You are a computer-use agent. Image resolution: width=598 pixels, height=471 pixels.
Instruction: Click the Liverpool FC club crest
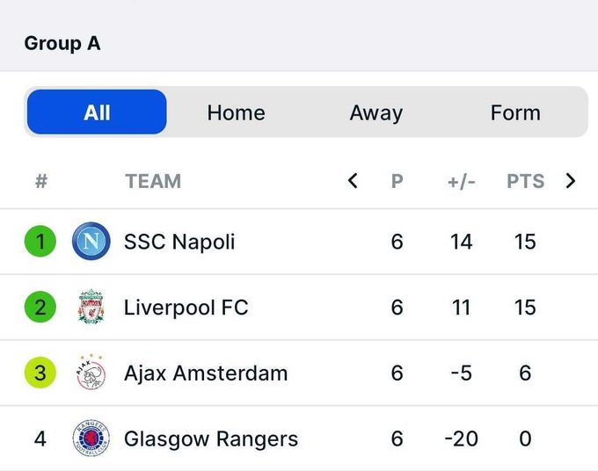pos(91,308)
